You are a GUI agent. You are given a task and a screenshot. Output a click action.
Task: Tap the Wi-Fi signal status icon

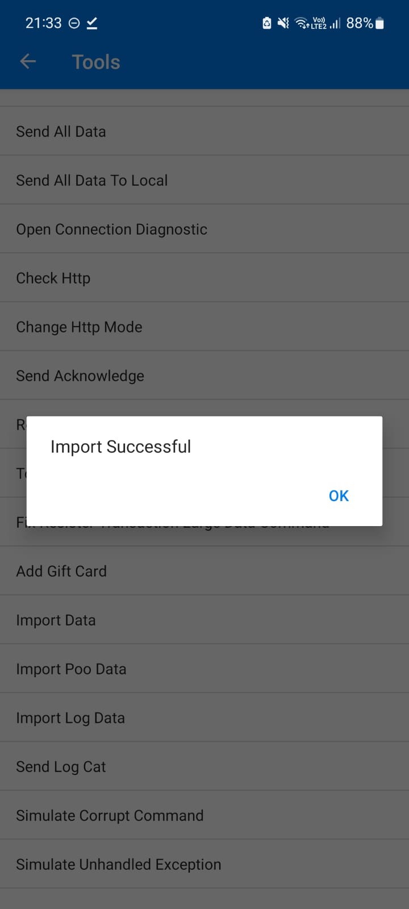[x=302, y=23]
